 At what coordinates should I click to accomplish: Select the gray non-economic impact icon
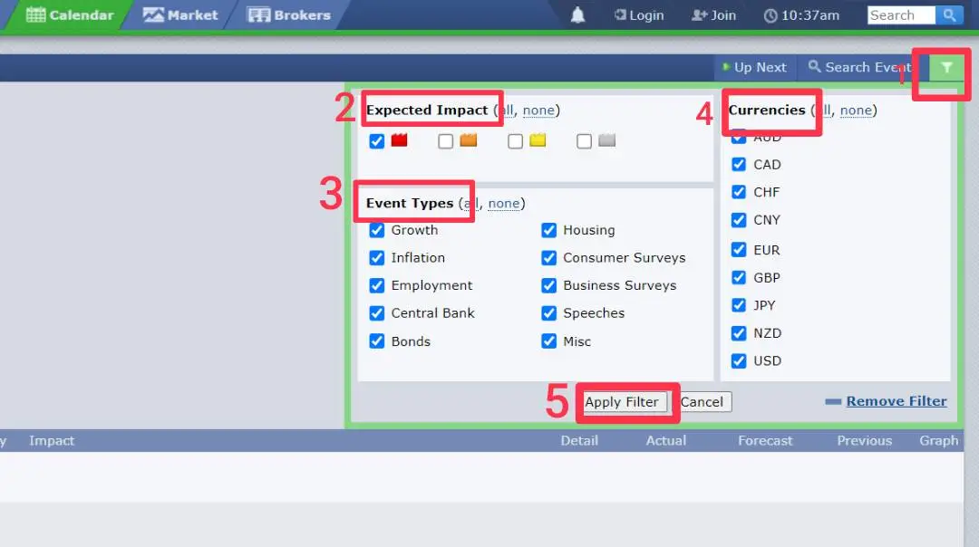click(x=606, y=140)
